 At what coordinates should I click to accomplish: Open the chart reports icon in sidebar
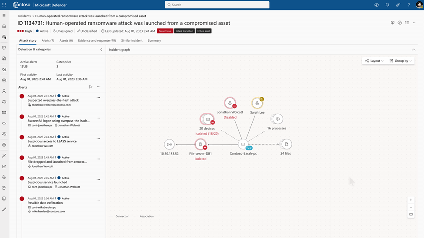coord(4,166)
